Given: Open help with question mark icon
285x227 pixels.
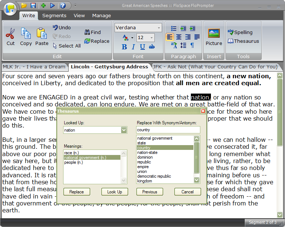Looking at the screenshot, I should point(63,5).
